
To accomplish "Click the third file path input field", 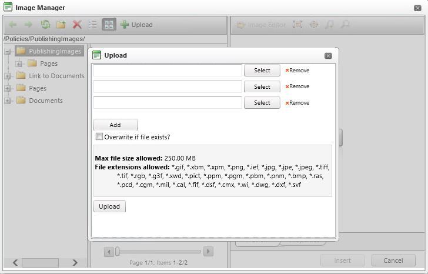I will (x=168, y=103).
